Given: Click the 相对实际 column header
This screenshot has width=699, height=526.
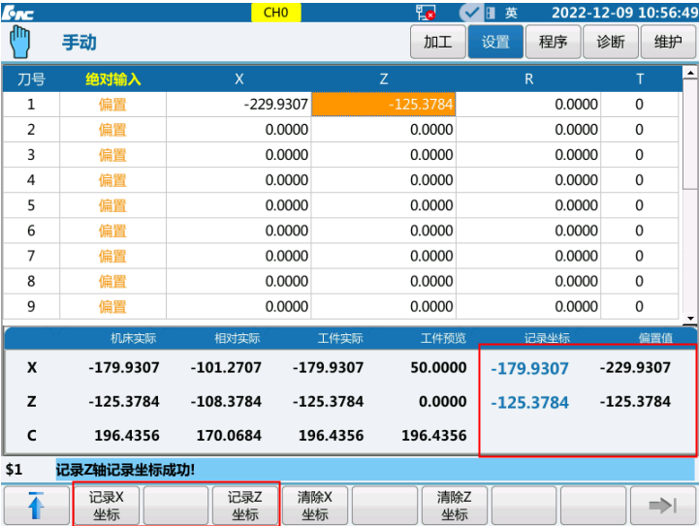Looking at the screenshot, I should tap(238, 338).
